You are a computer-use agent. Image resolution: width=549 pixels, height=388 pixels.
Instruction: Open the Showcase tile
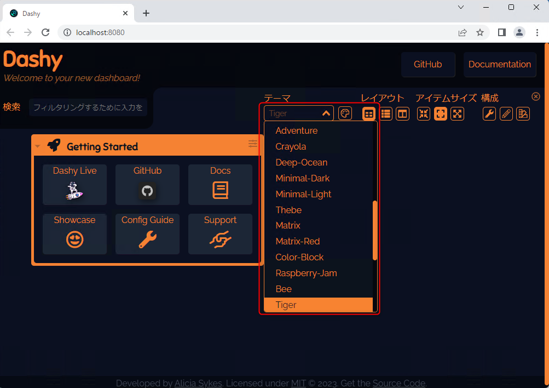click(74, 234)
